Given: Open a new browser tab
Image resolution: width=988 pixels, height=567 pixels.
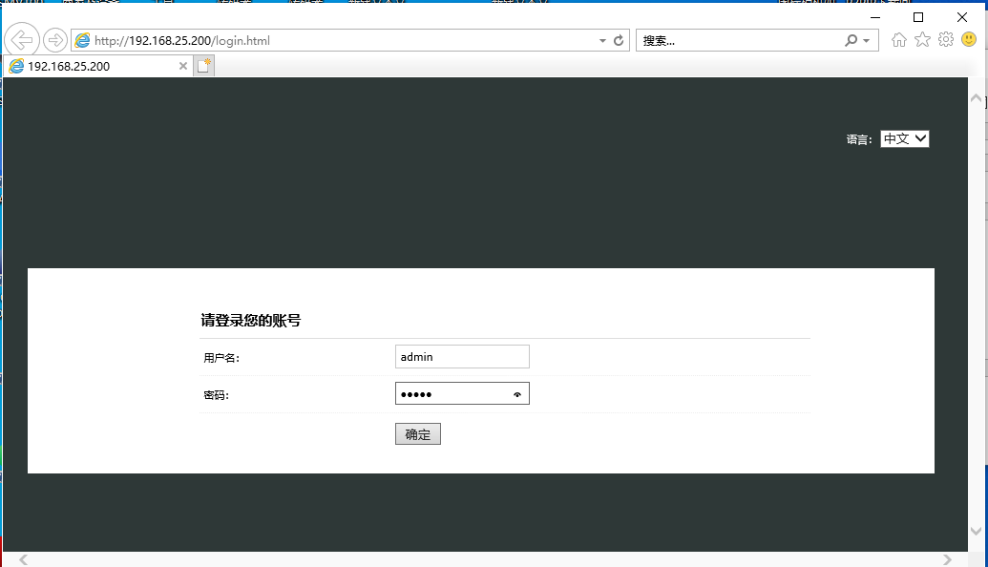Looking at the screenshot, I should pos(203,65).
